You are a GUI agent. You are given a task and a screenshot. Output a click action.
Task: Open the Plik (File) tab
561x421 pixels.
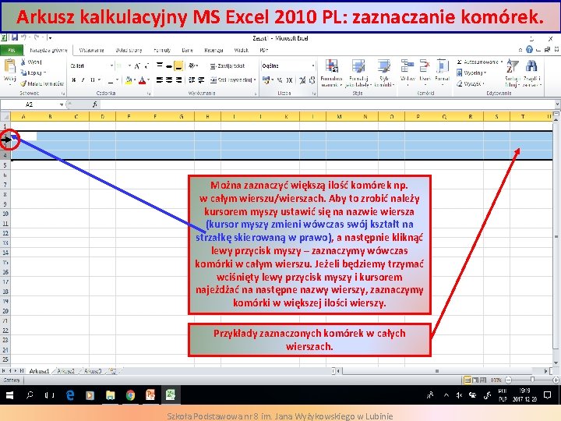click(x=12, y=50)
